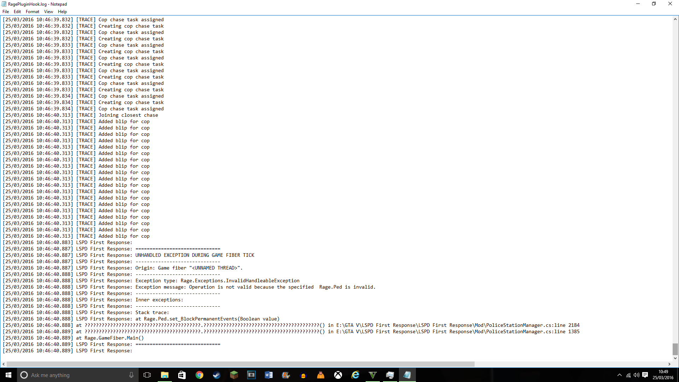Open Microsoft Word from the taskbar
The image size is (679, 382).
(269, 375)
